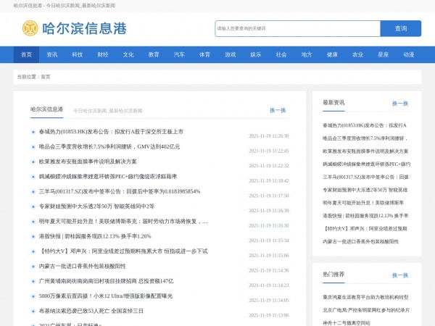Open sidebar 最新资讯 article 三羊马(001317.SZ)
This screenshot has height=326, width=435.
(x=365, y=177)
